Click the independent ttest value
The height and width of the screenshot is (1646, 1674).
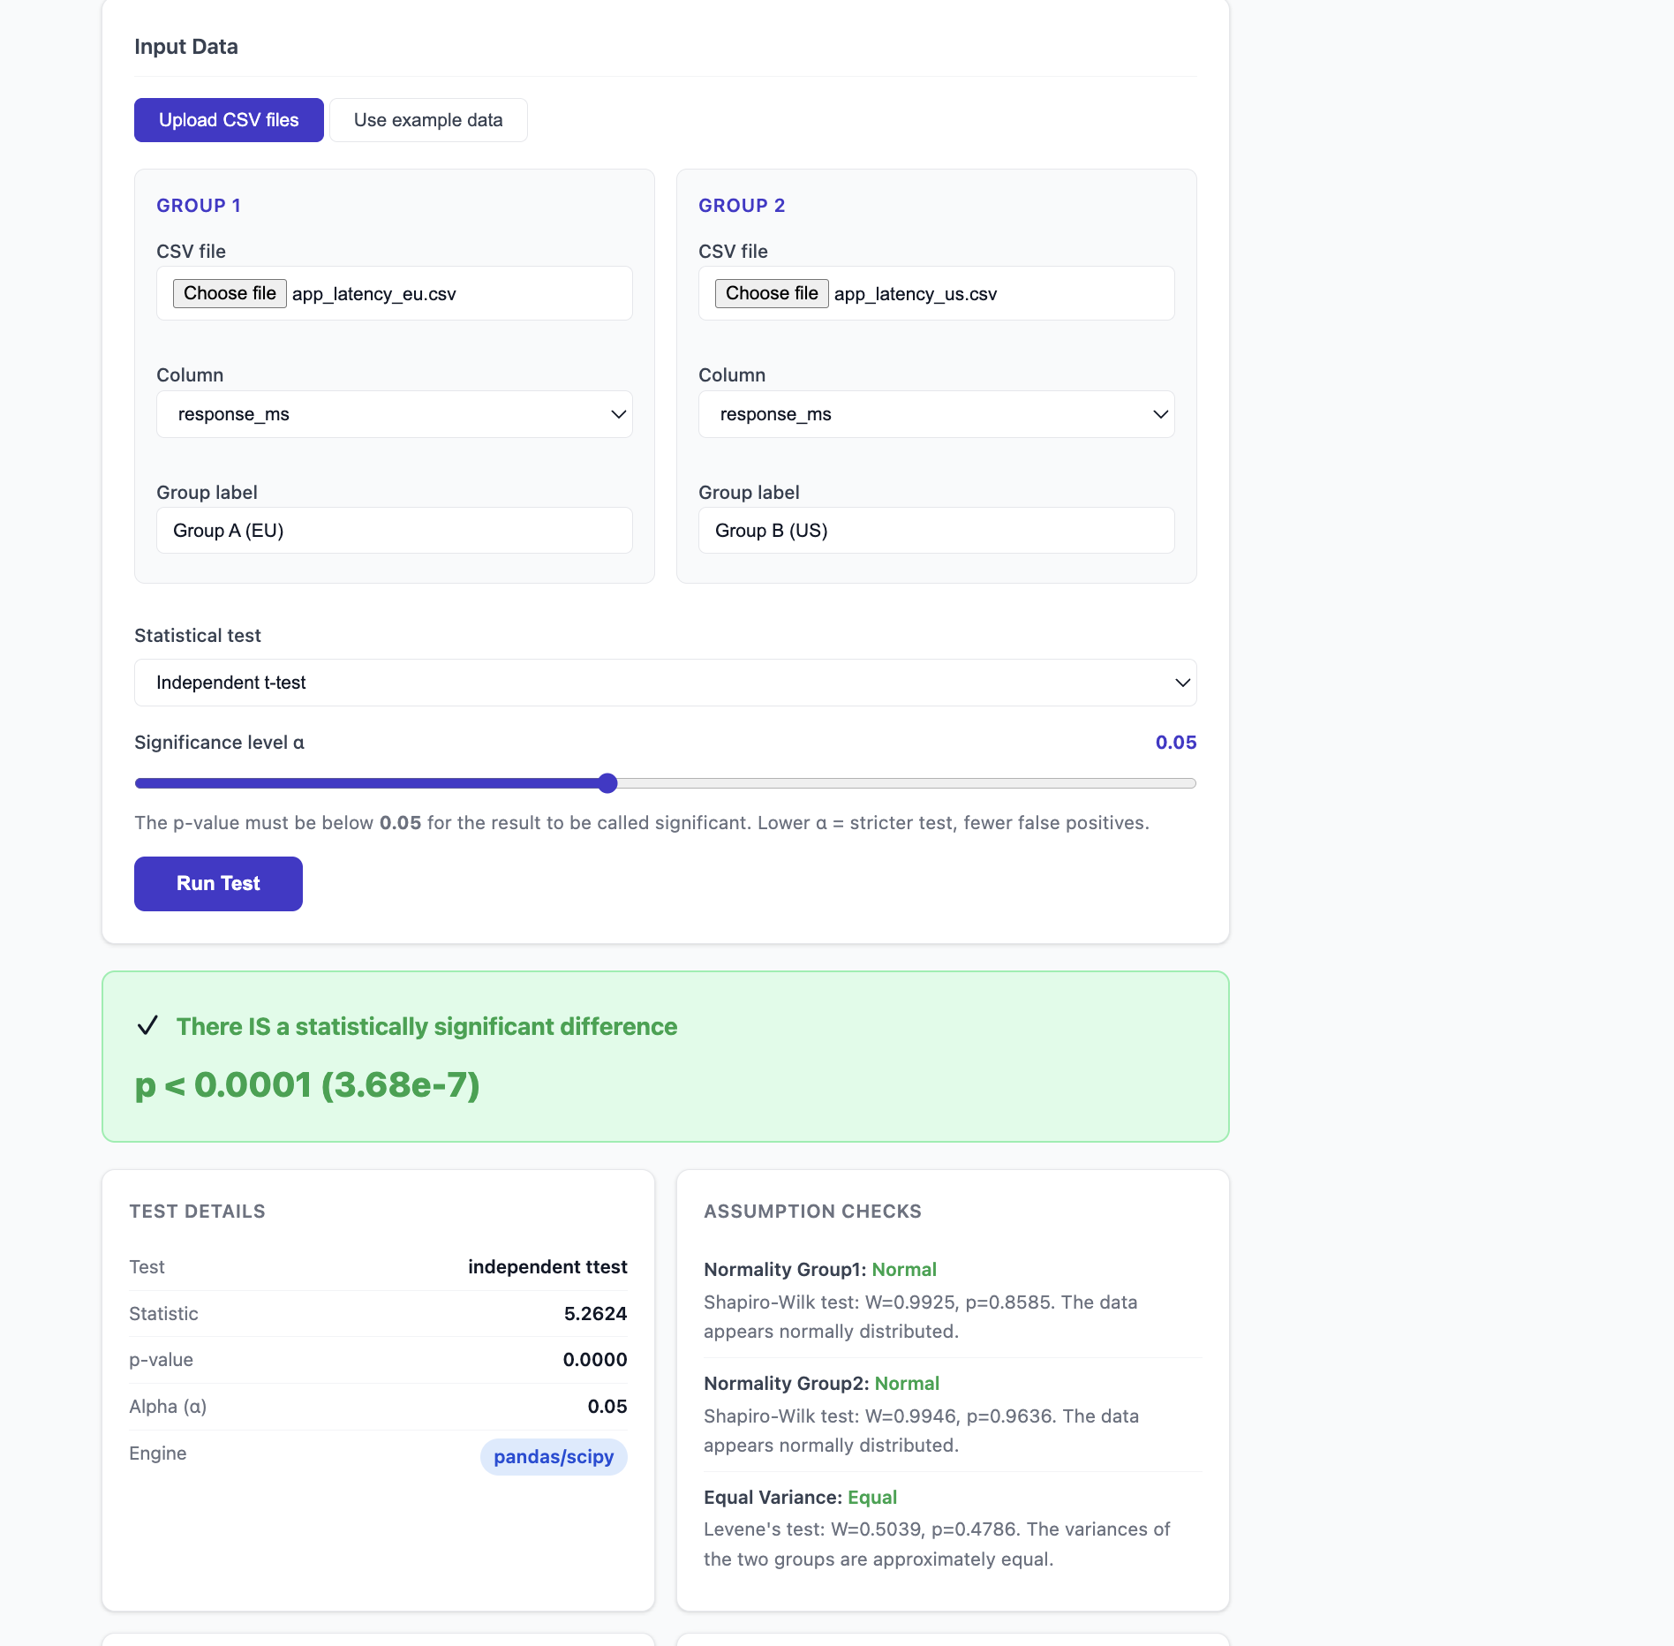point(547,1267)
